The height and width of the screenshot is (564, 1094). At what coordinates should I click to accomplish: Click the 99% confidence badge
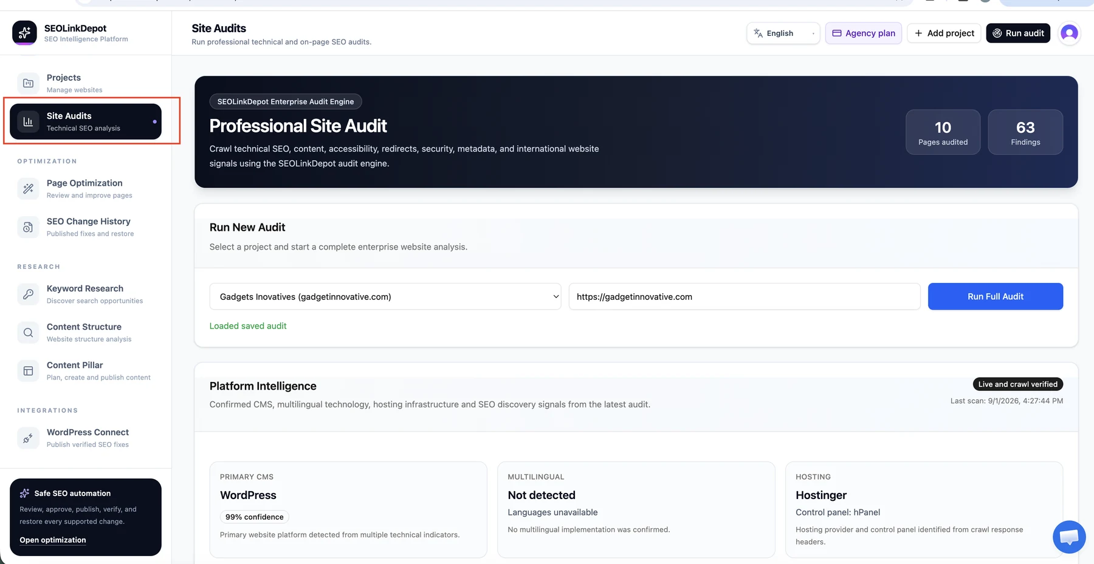click(254, 517)
